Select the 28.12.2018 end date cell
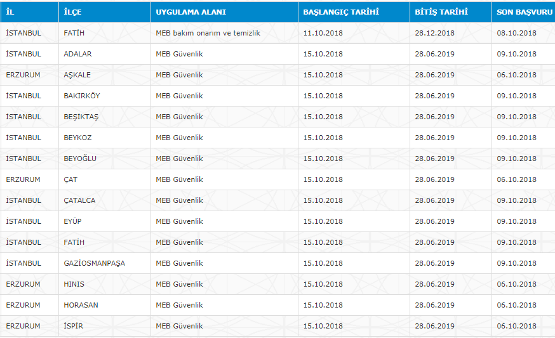The image size is (555, 338). click(434, 33)
